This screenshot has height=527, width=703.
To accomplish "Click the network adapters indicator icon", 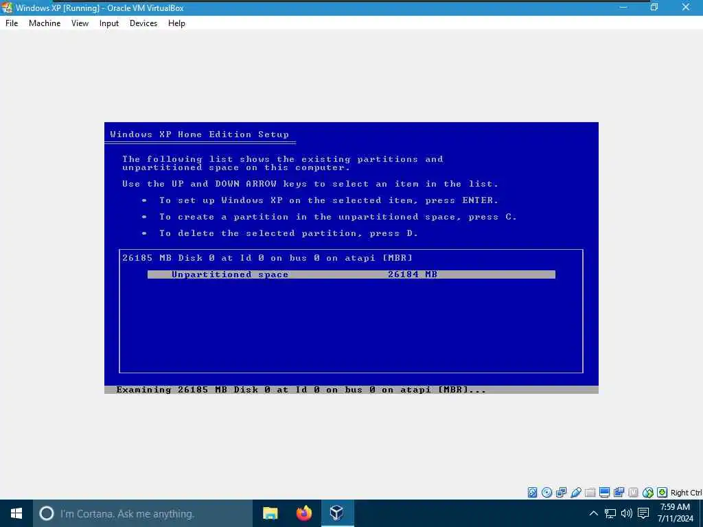I will tap(561, 493).
